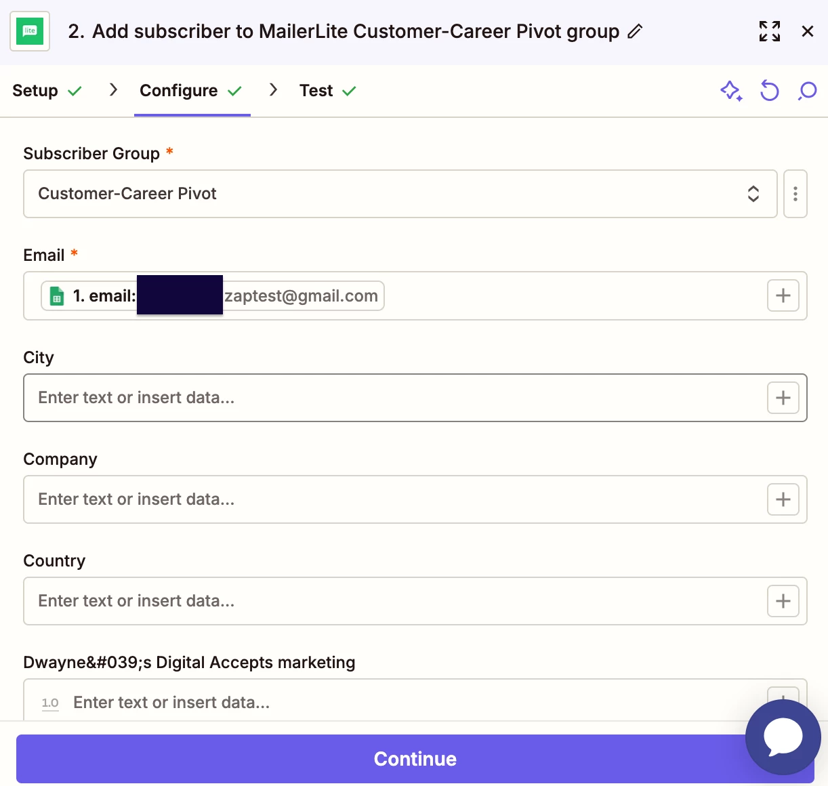828x786 pixels.
Task: Click the Company input field
Action: [x=415, y=499]
